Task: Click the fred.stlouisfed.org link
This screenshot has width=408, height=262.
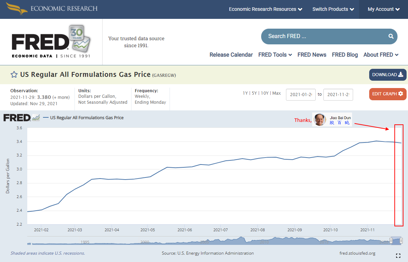Action: pyautogui.click(x=357, y=253)
